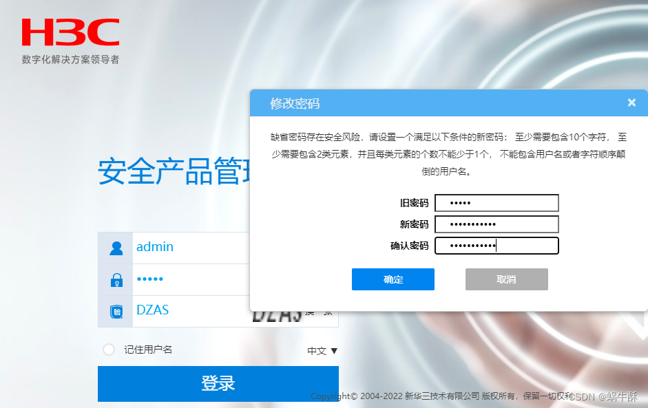Click the X to close the 修改密码 dialog
648x408 pixels.
coord(631,102)
